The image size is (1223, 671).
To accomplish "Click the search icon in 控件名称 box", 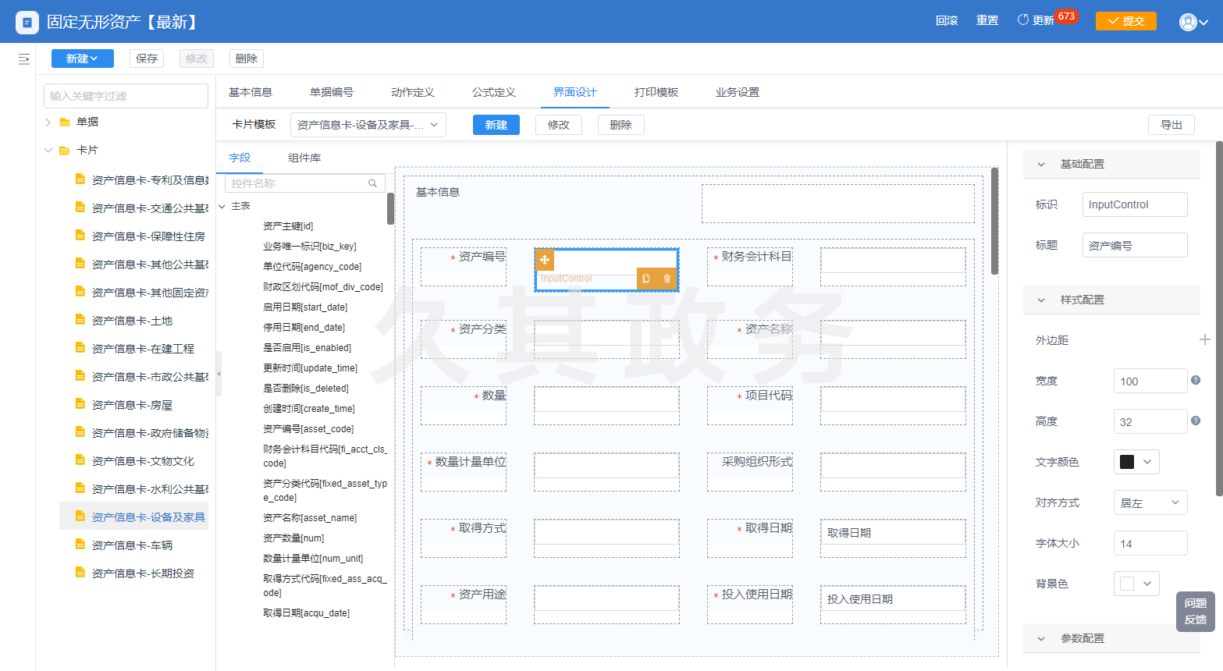I will [x=373, y=183].
